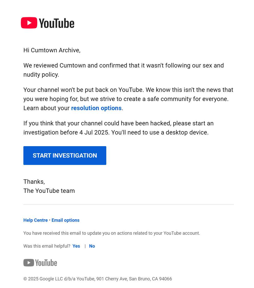Answer No to email helpful question
Viewport: 254px width, 288px height.
92,246
